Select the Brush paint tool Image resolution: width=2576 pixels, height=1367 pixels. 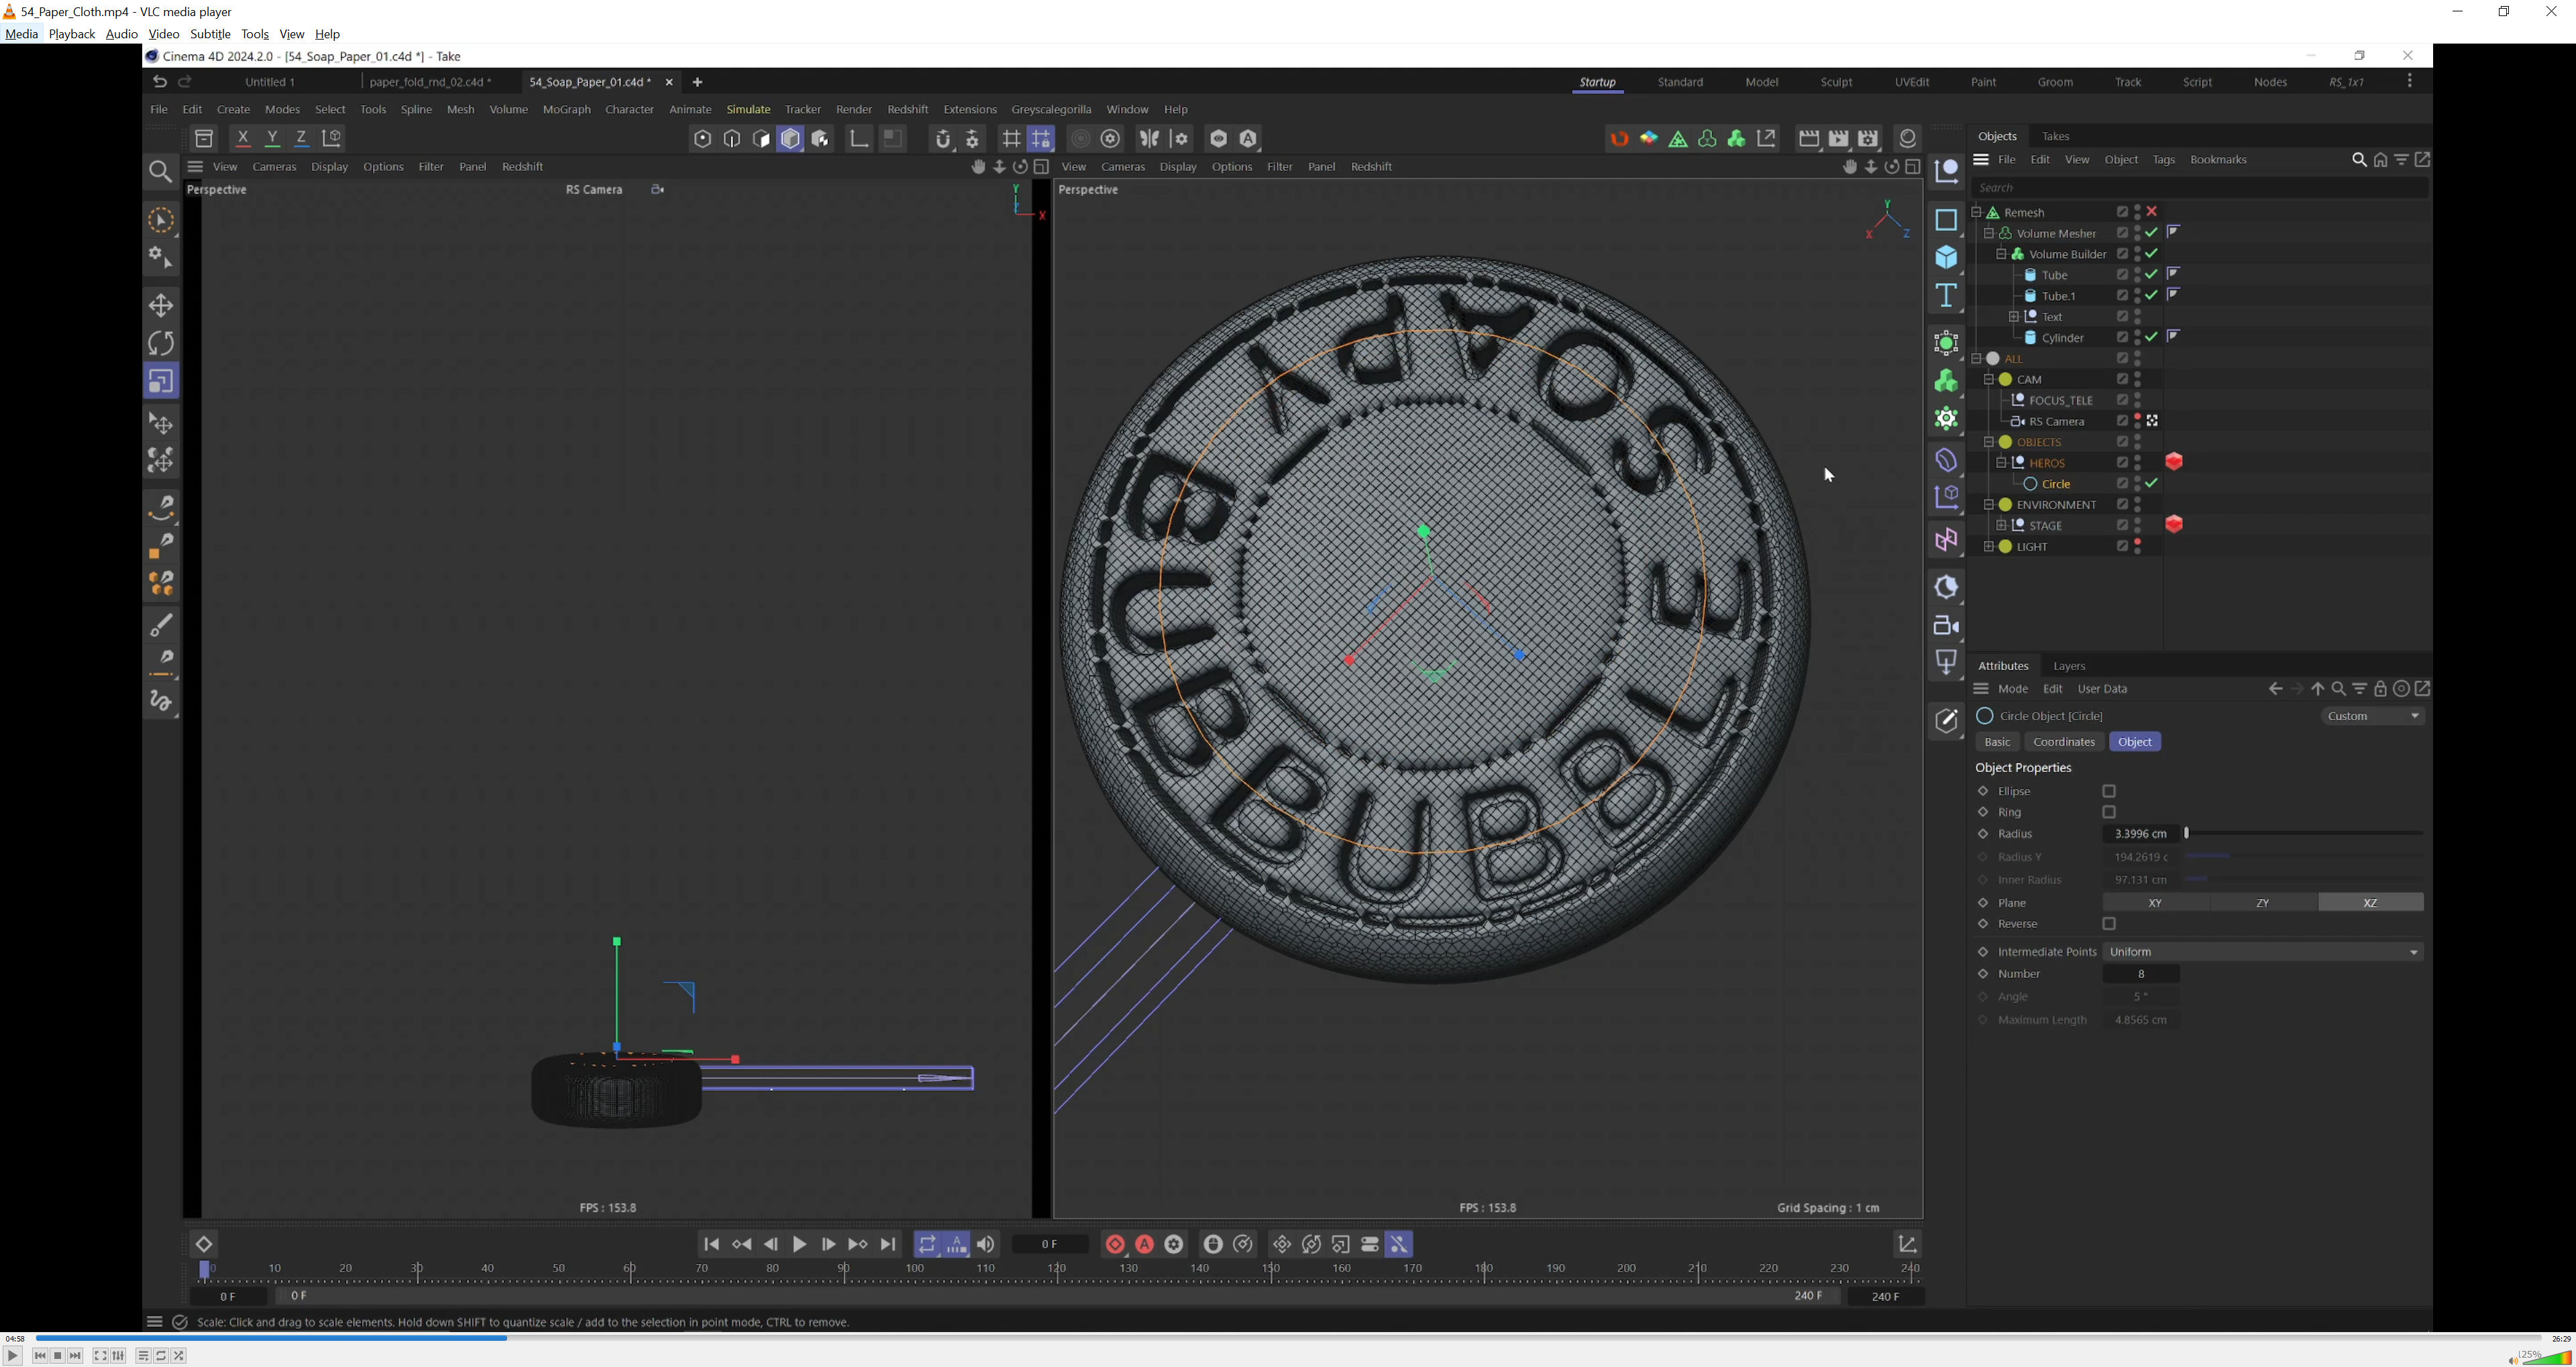point(161,626)
